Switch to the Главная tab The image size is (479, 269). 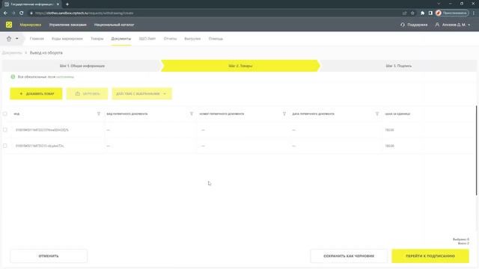click(x=37, y=39)
